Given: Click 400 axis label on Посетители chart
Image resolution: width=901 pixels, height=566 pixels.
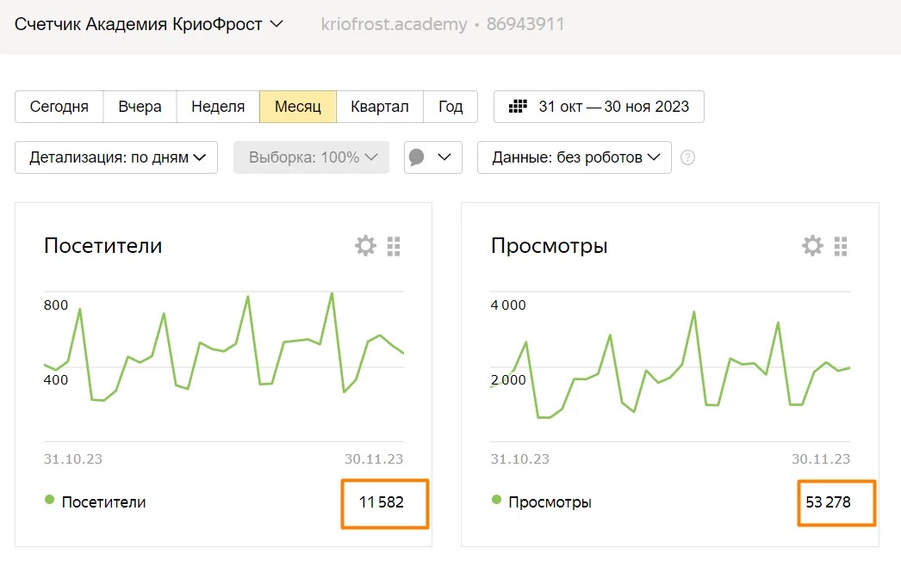Looking at the screenshot, I should coord(56,379).
